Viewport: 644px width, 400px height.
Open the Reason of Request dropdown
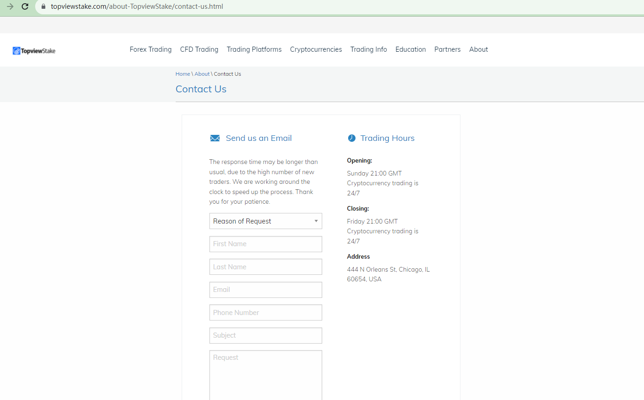(265, 221)
